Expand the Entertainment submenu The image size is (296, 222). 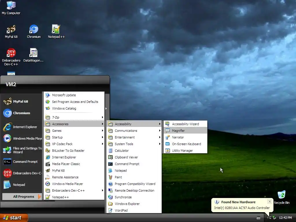(x=134, y=137)
